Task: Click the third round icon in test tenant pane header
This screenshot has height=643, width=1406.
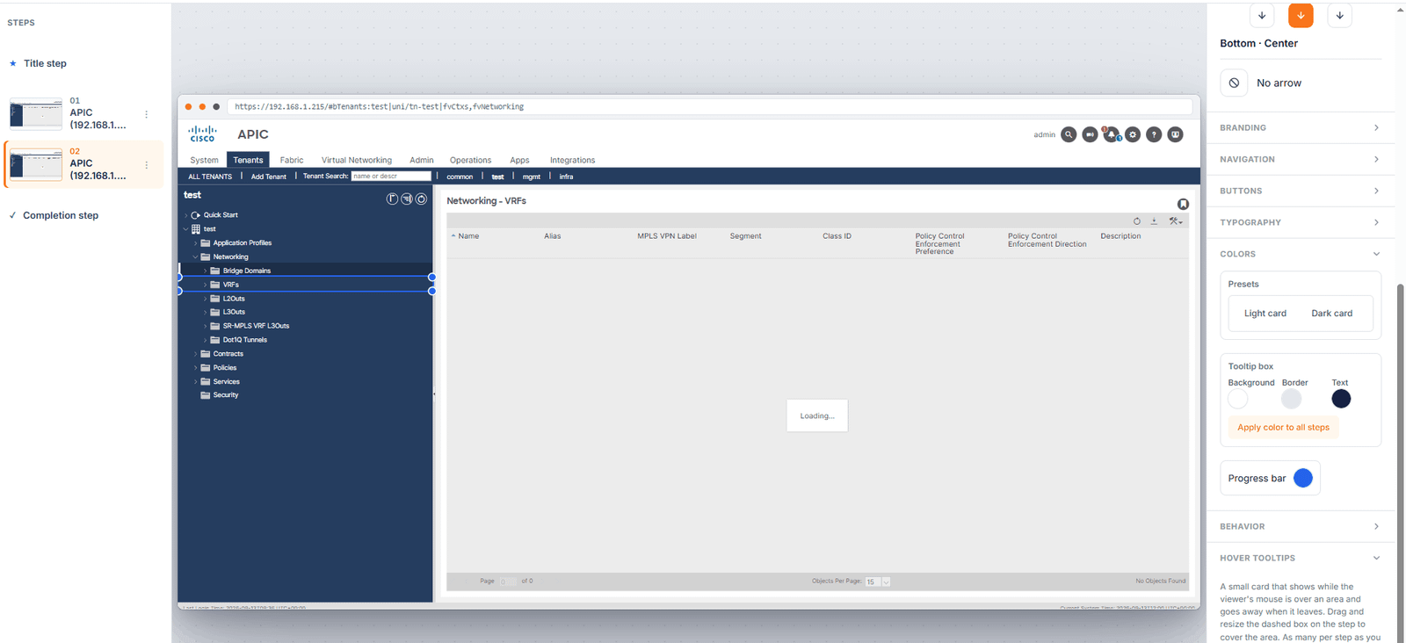Action: click(x=421, y=199)
